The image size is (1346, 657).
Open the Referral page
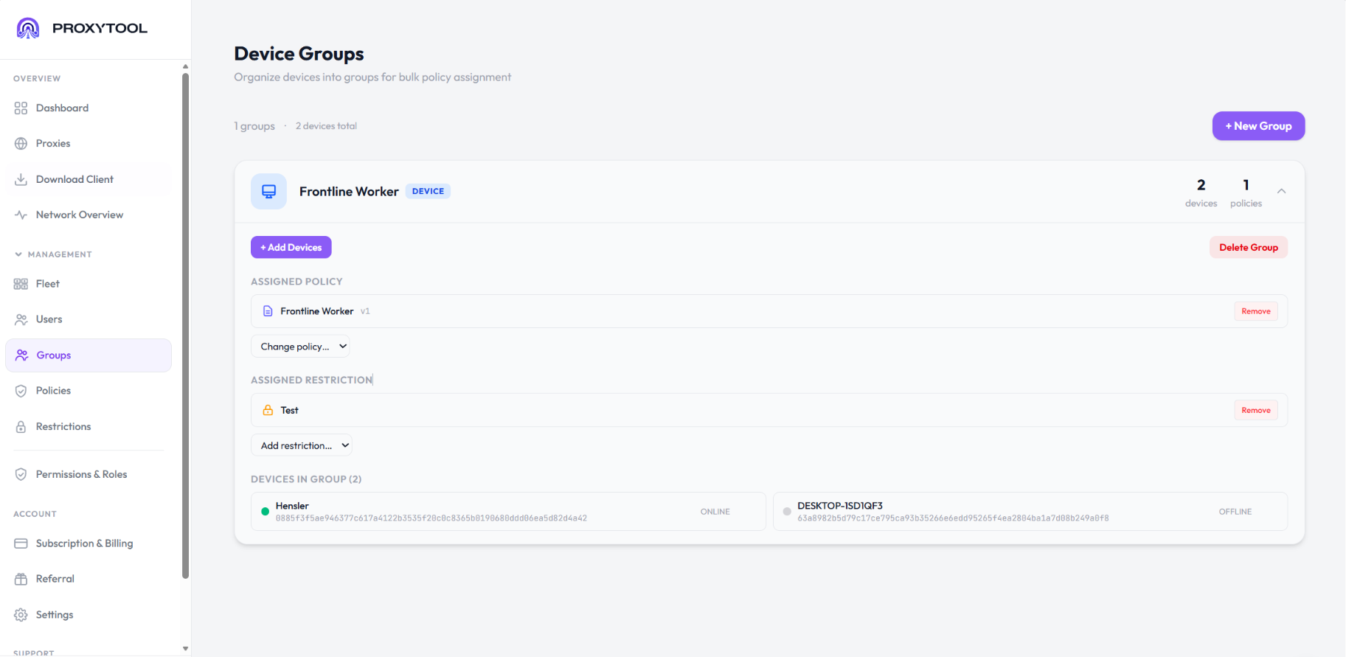[89, 579]
